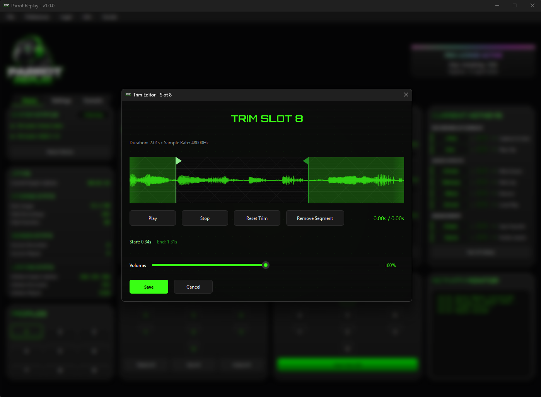Screen dimensions: 541x397
Task: Click the 100% volume percentage label
Action: (x=390, y=265)
